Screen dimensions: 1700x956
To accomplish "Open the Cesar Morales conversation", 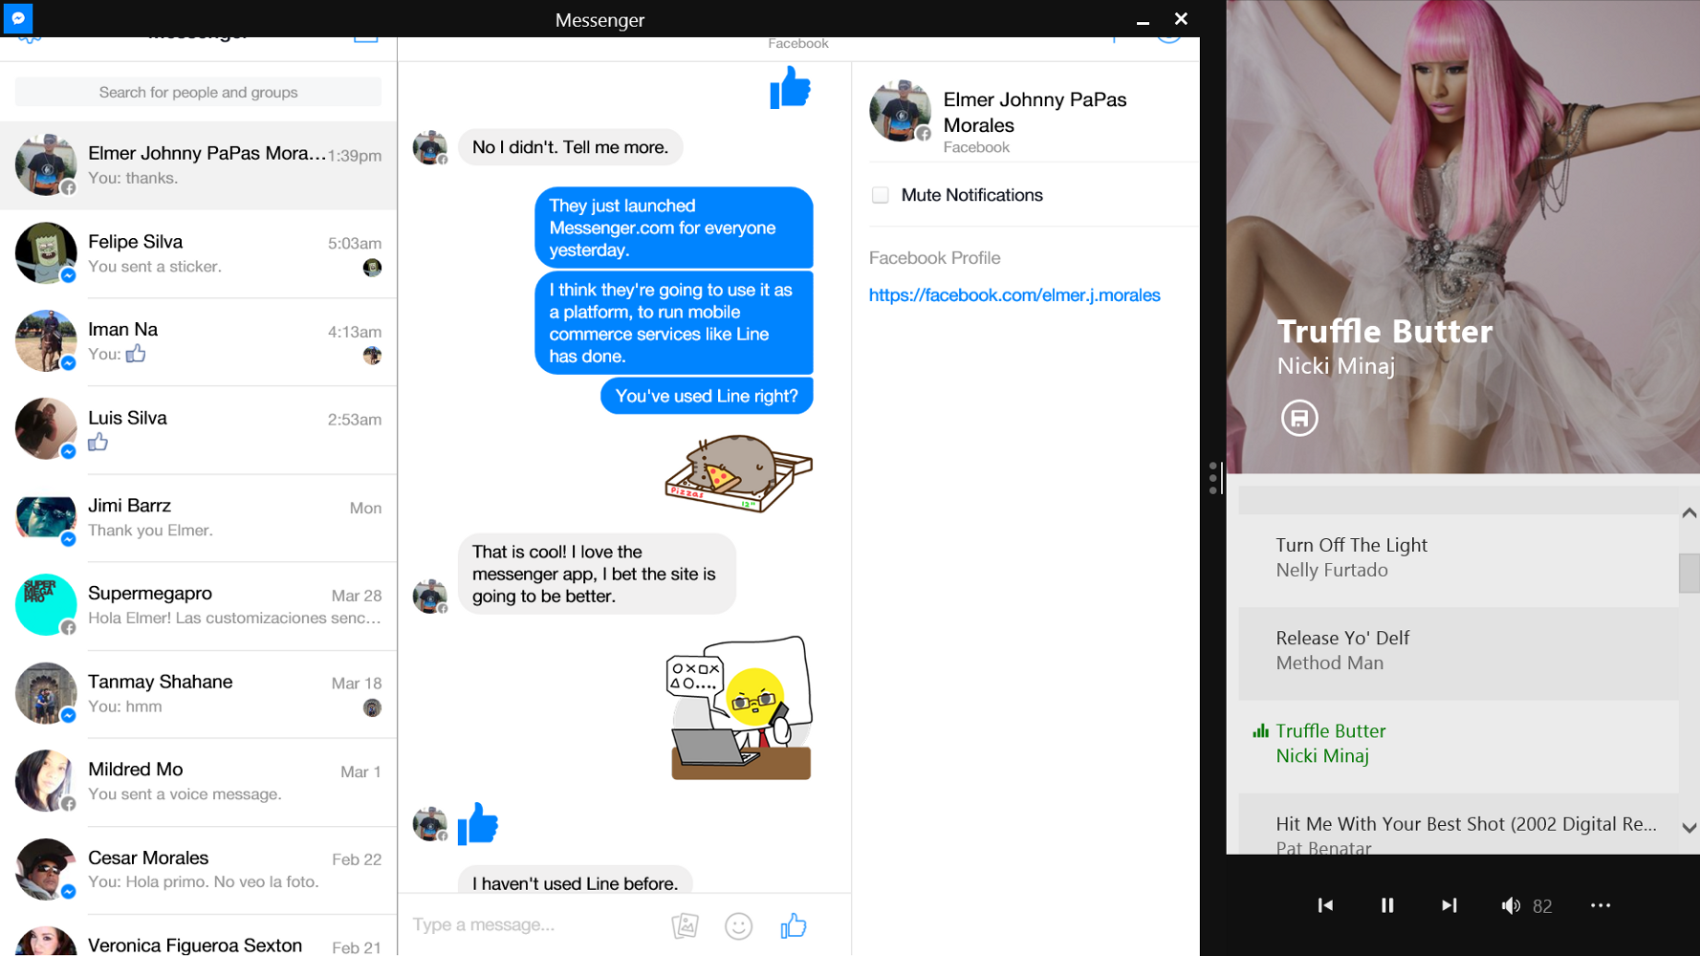I will tap(198, 869).
